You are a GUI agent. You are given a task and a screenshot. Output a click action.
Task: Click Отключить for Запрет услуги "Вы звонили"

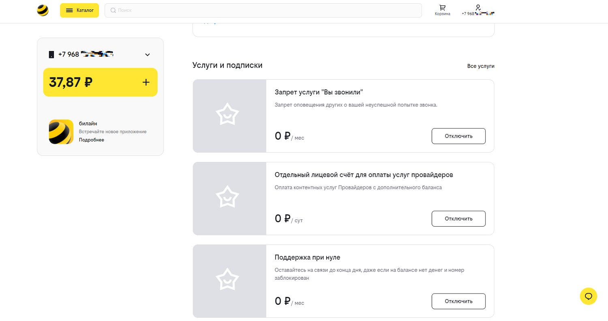(458, 136)
